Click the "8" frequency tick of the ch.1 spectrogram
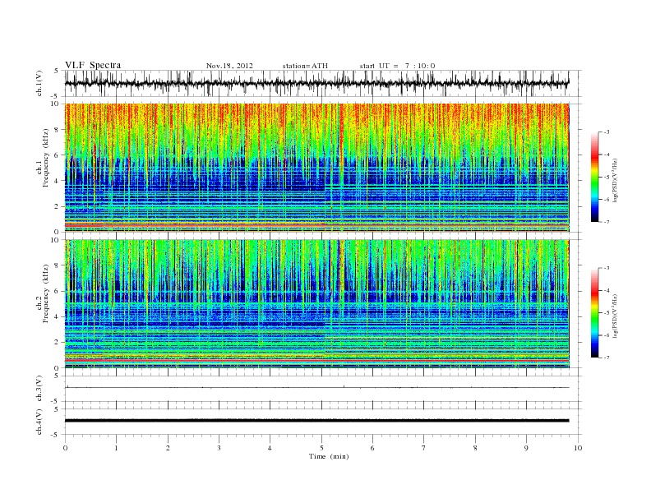Screen dimensions: 651x503 click(x=58, y=130)
